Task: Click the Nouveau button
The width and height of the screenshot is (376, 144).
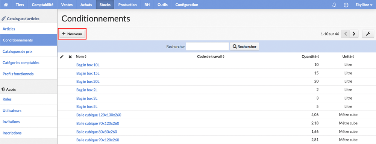Action: [72, 34]
